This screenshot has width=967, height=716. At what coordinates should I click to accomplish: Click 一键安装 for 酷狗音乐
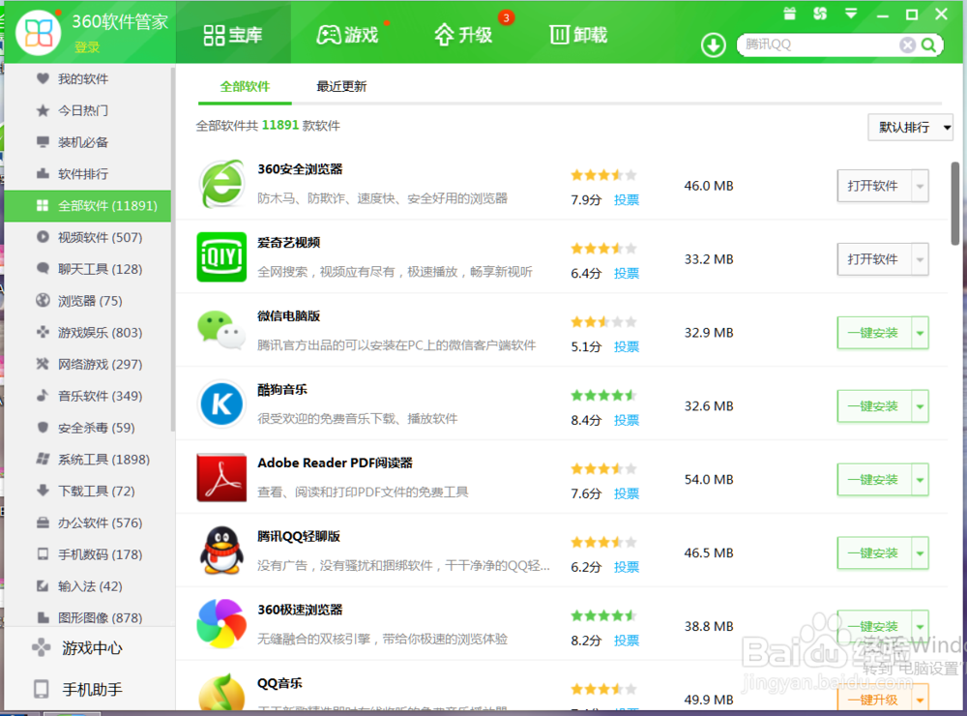[x=874, y=406]
